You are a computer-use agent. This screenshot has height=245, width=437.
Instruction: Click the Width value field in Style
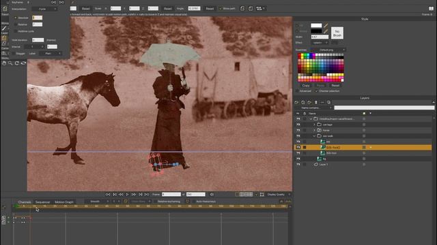(x=320, y=37)
